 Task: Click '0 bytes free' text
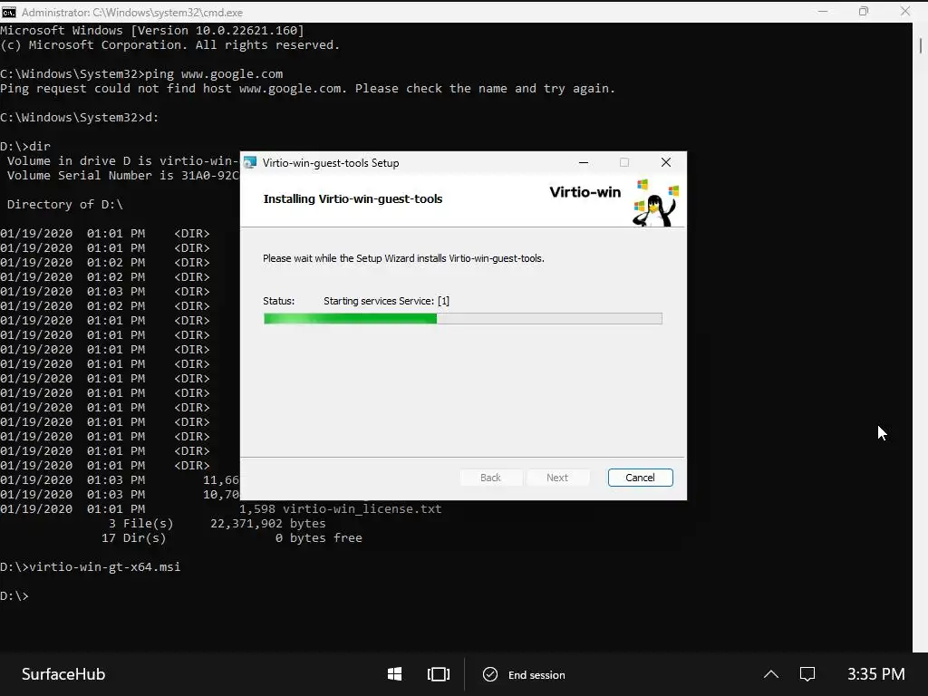point(319,538)
